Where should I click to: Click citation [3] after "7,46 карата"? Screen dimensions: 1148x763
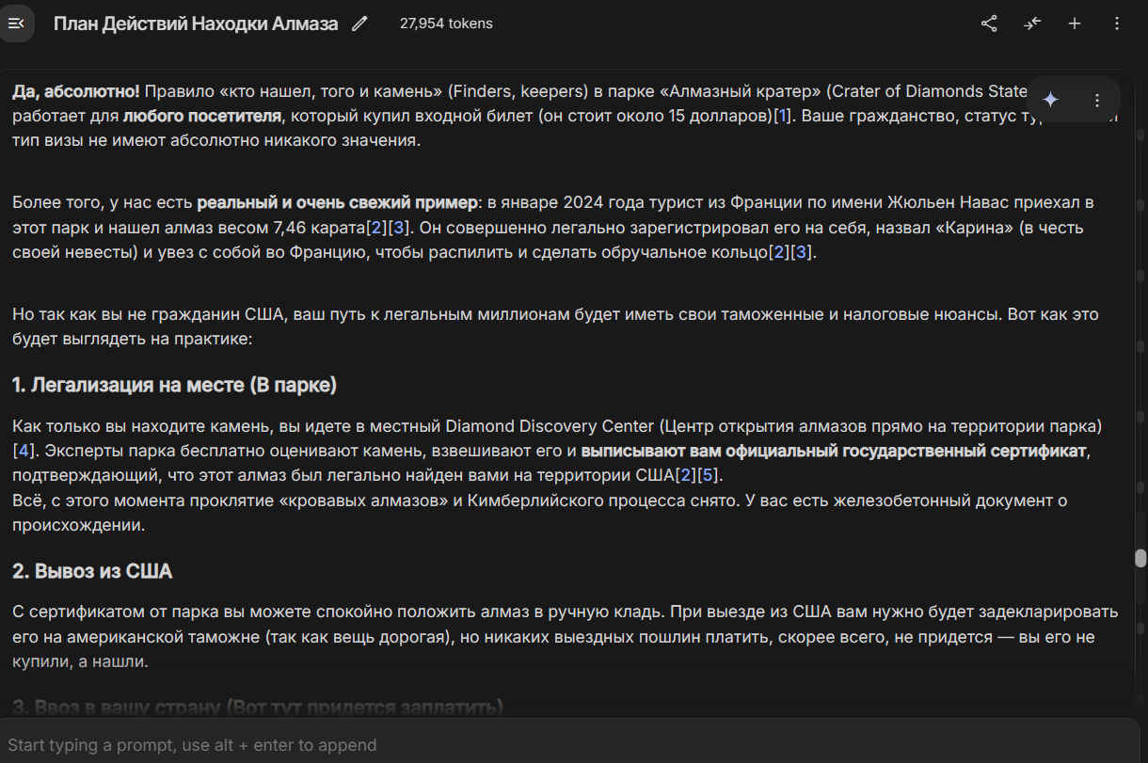399,228
